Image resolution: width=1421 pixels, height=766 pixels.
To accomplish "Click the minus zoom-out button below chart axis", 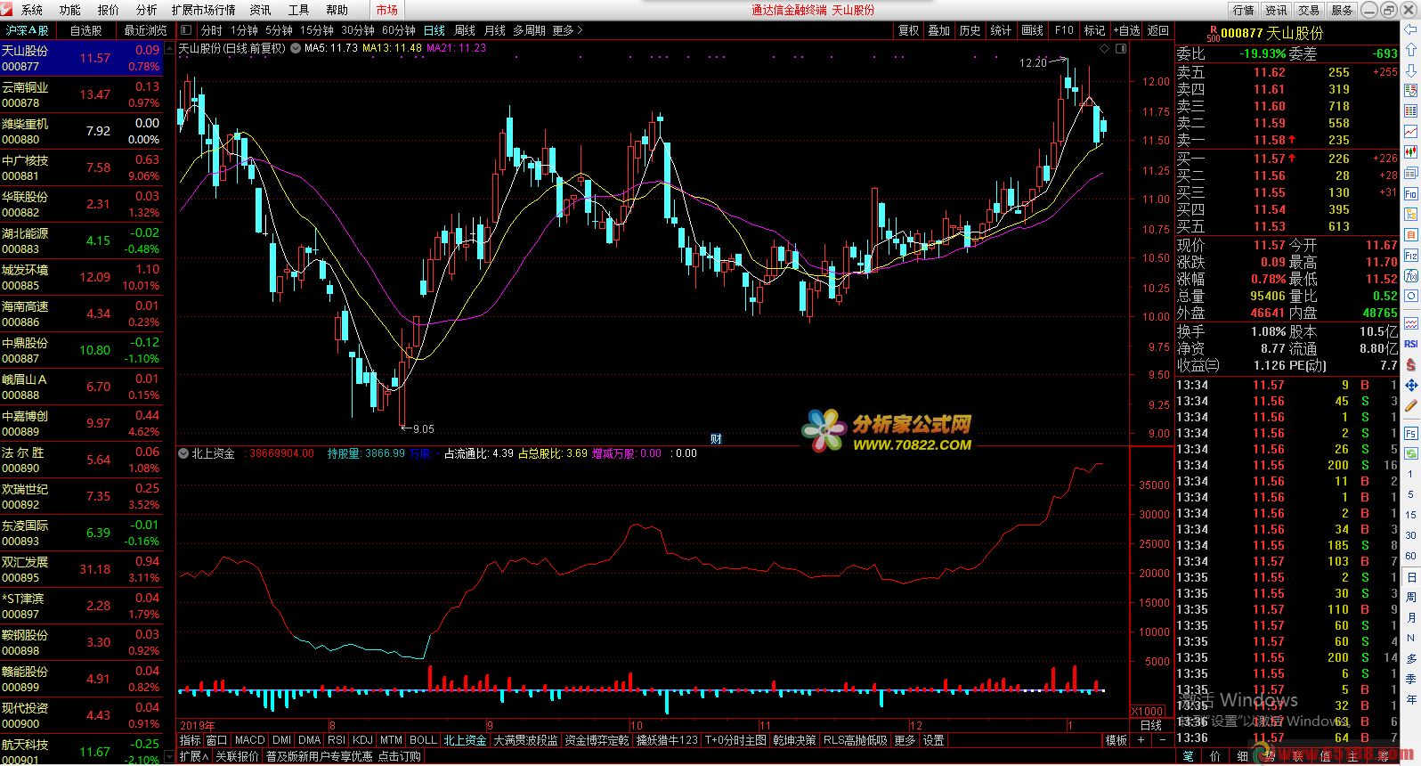I will click(x=1163, y=740).
